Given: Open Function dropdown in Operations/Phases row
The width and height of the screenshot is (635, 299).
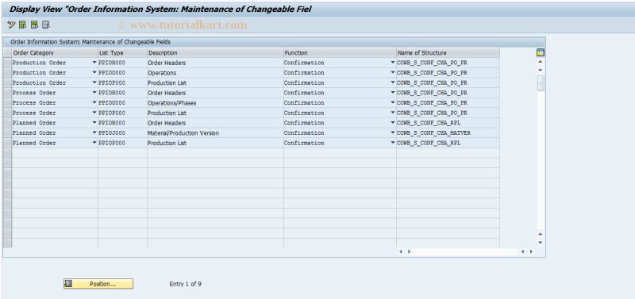Looking at the screenshot, I should click(392, 103).
